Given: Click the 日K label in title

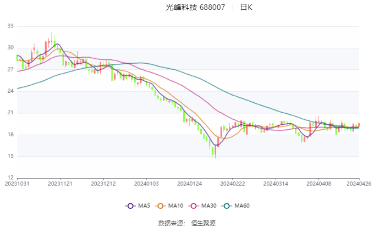Looking at the screenshot, I should click(x=246, y=7).
